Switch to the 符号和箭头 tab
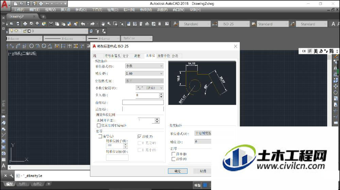This screenshot has width=340, height=190. point(113,56)
